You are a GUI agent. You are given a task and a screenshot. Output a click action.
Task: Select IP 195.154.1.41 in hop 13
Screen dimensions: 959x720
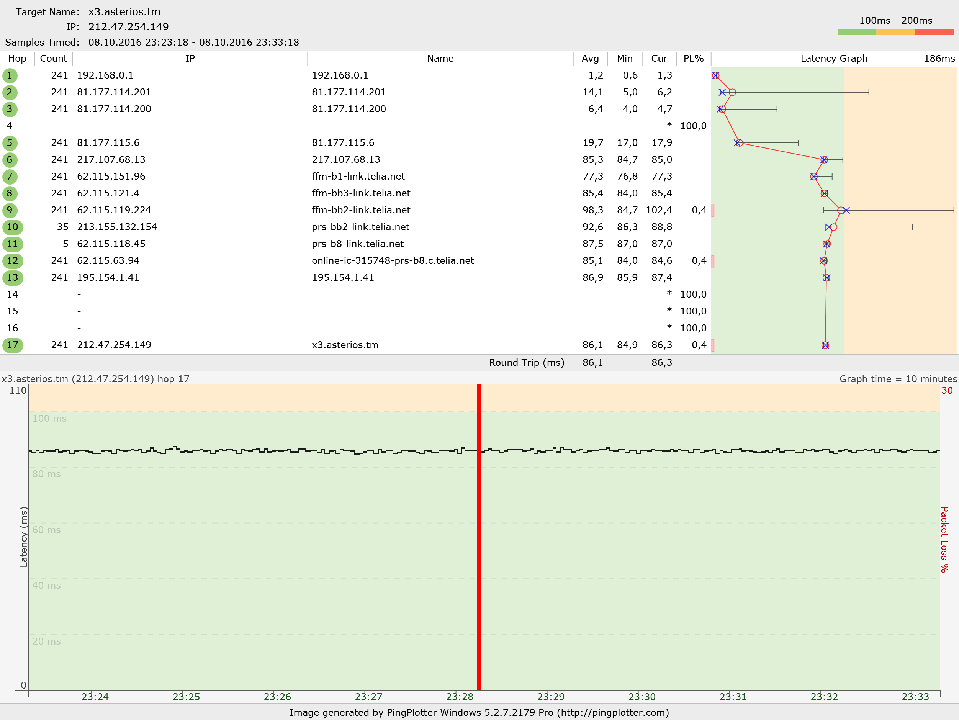click(x=108, y=278)
